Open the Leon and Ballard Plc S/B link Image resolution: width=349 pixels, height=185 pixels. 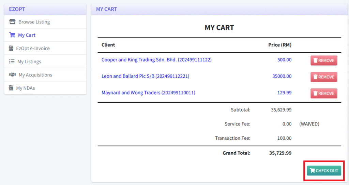click(145, 76)
